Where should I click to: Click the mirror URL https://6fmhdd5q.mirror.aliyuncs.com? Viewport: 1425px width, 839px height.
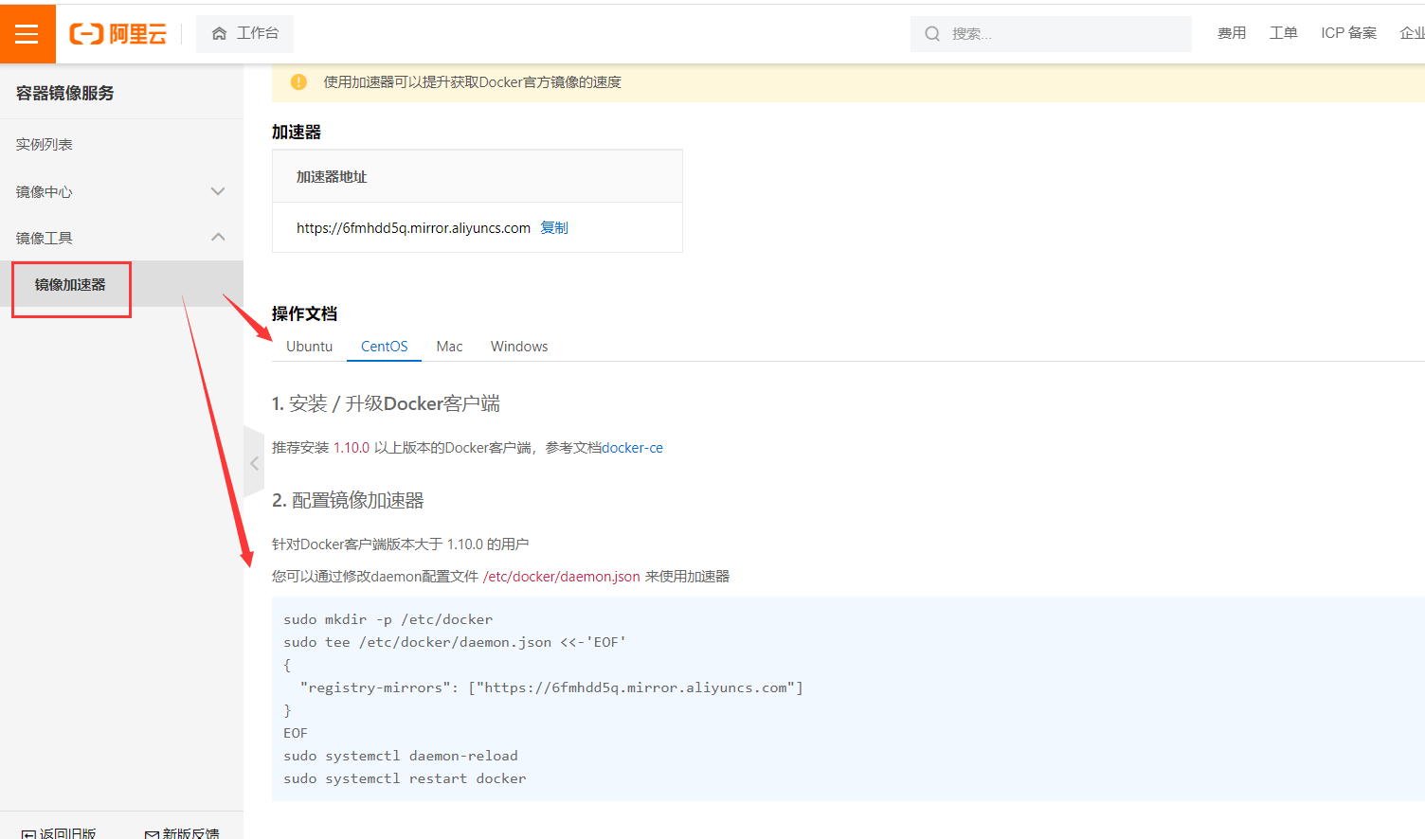[413, 227]
